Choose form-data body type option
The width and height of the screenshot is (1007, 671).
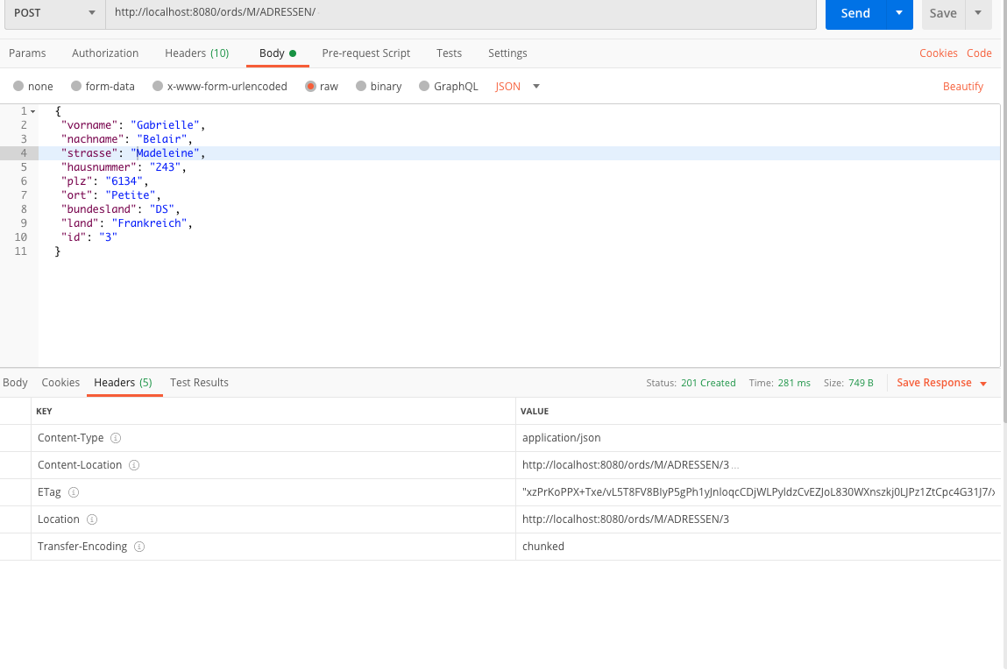[76, 87]
